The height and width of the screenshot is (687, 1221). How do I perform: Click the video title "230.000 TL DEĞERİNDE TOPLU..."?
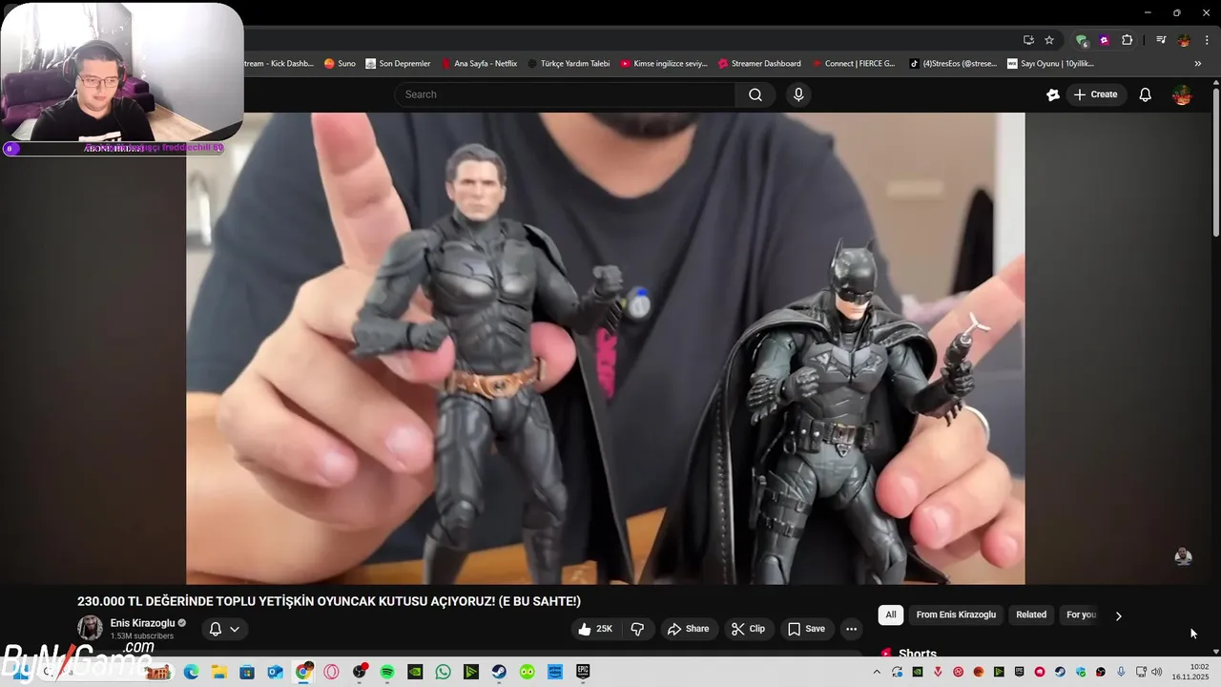329,601
